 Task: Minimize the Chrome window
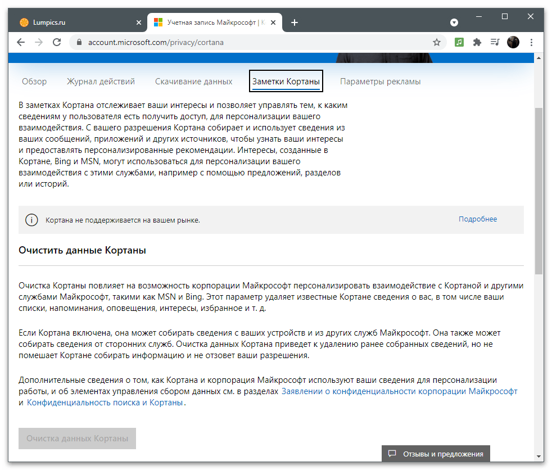[x=479, y=16]
